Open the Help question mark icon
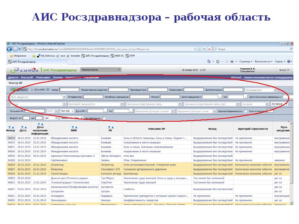299x224 pixels. point(289,62)
